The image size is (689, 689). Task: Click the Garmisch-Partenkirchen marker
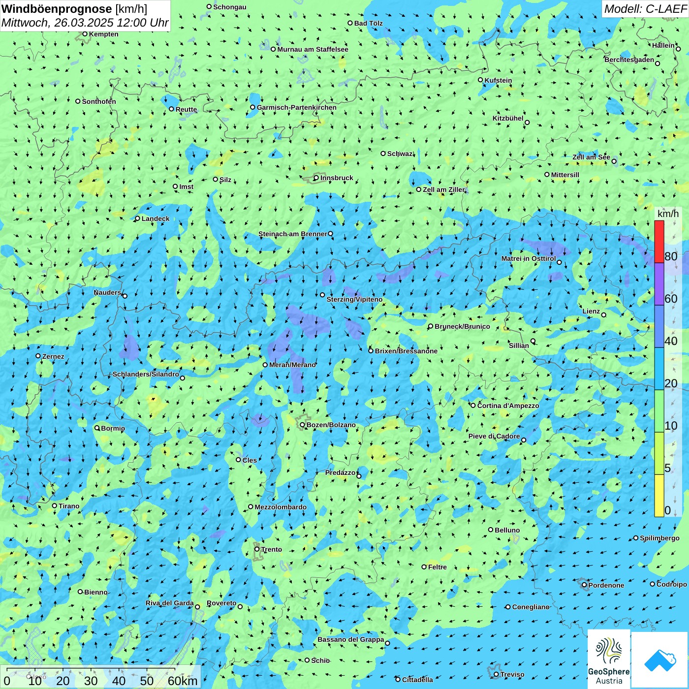tap(253, 107)
